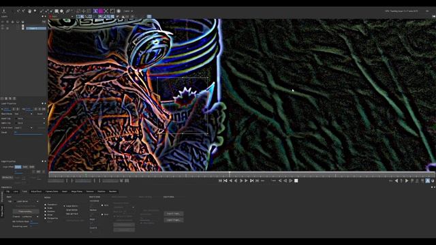Open the Channel Luminance dropdown
This screenshot has height=245, width=436.
pos(30,216)
